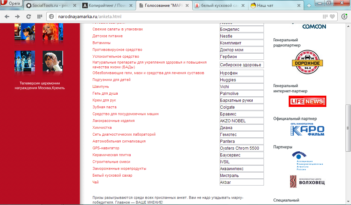This screenshot has width=351, height=205.
Task: Switch to the Голосование tab
Action: 164,5
